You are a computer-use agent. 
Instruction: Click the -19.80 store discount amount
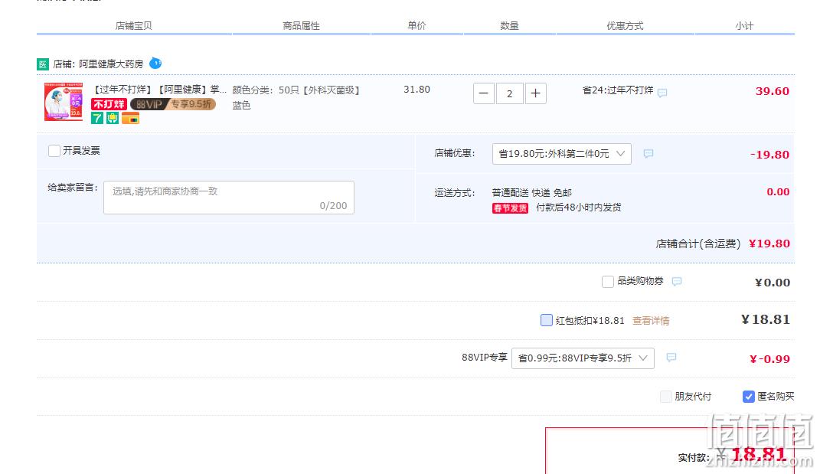pyautogui.click(x=769, y=155)
